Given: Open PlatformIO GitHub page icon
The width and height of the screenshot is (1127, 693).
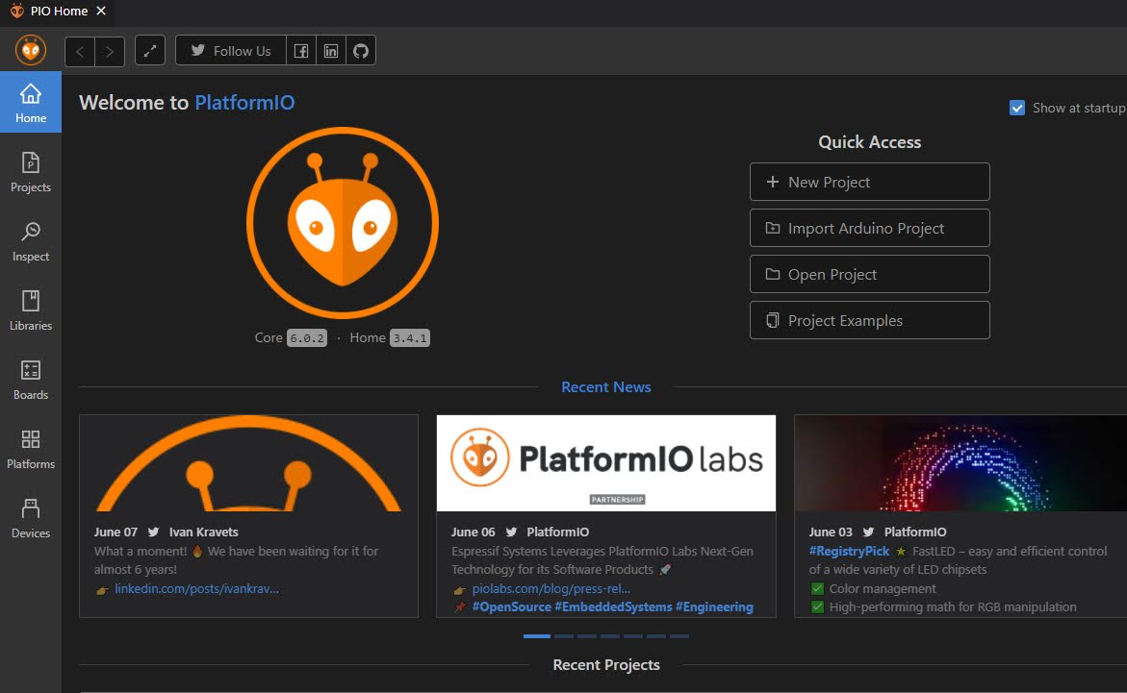Looking at the screenshot, I should tap(361, 50).
